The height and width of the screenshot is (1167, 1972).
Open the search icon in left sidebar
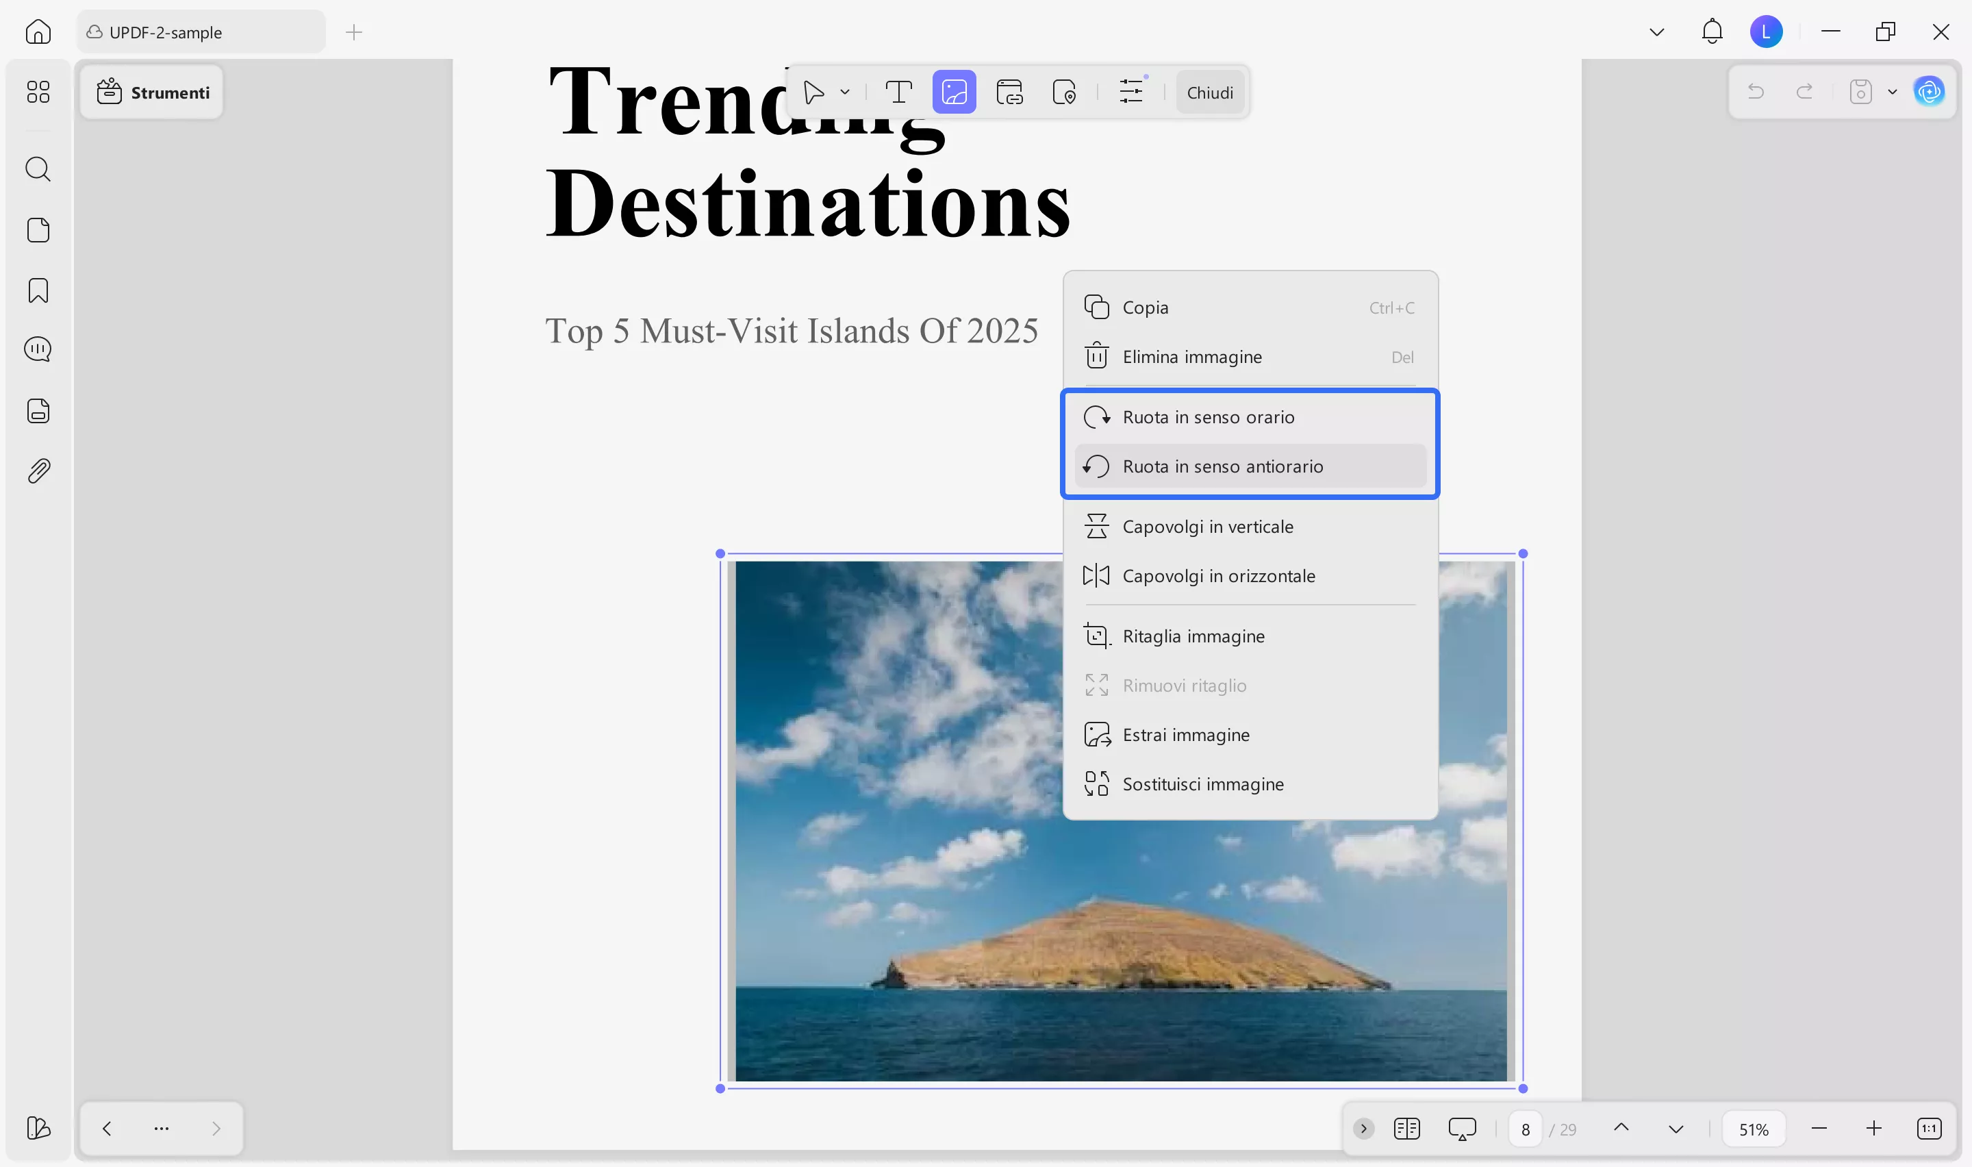click(38, 169)
